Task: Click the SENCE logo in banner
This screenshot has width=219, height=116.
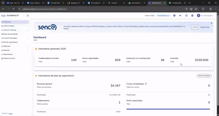Action: pos(47,27)
